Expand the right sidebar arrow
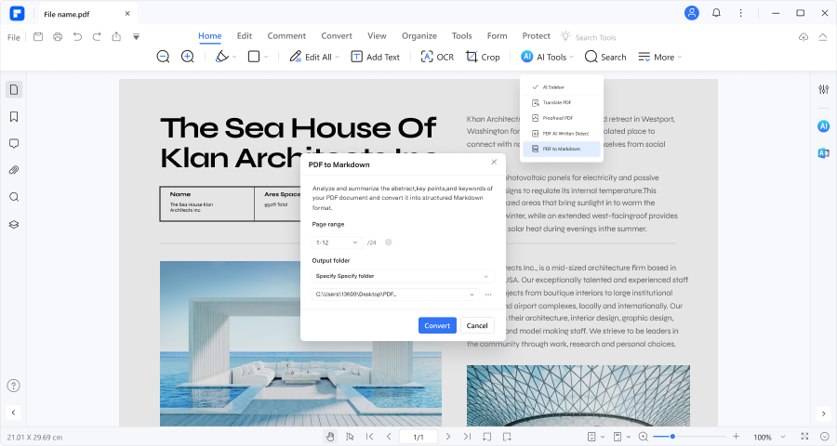 [x=824, y=413]
